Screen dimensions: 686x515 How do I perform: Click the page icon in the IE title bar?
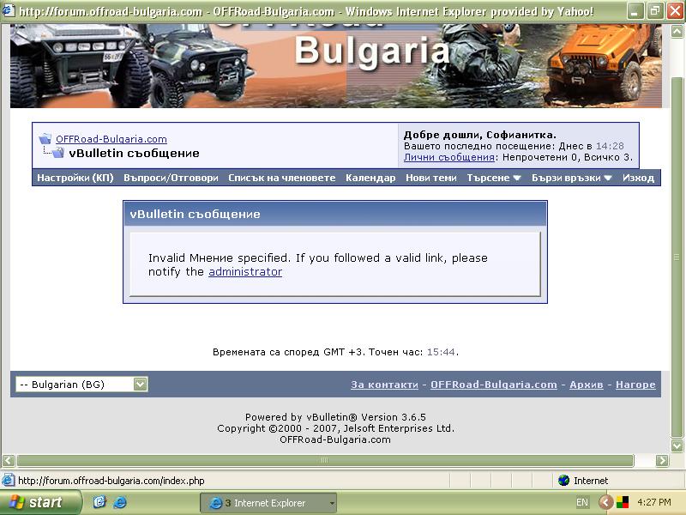click(8, 10)
